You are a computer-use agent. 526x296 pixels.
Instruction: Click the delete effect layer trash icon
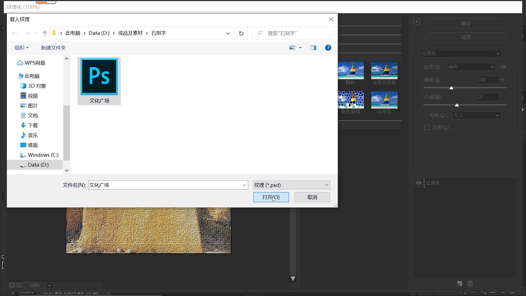coord(470,283)
